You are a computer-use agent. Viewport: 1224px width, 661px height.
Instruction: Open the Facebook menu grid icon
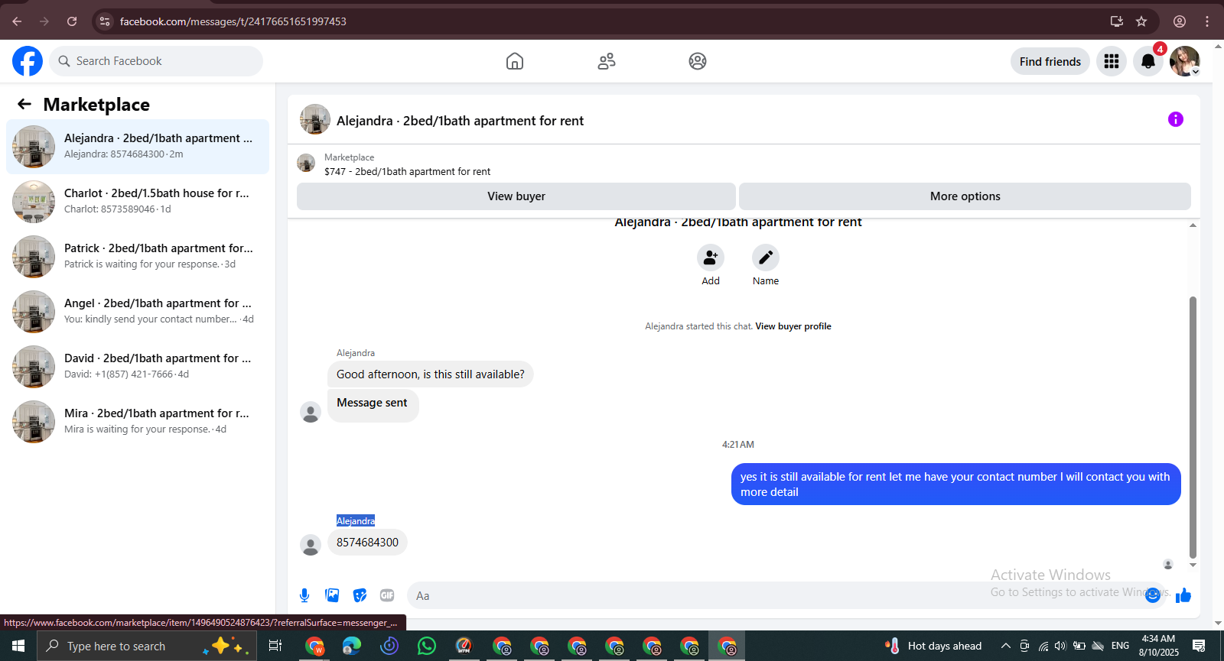pyautogui.click(x=1112, y=61)
